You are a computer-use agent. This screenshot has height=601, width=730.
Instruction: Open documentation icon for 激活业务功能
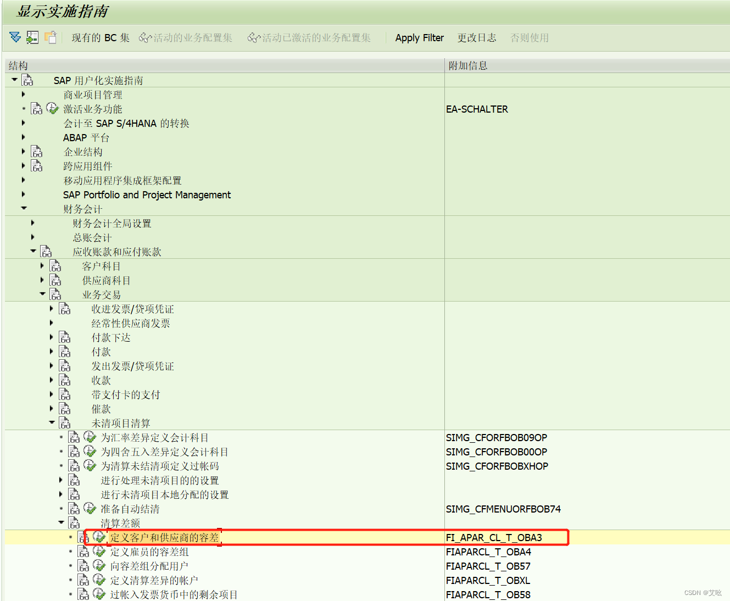(x=37, y=109)
